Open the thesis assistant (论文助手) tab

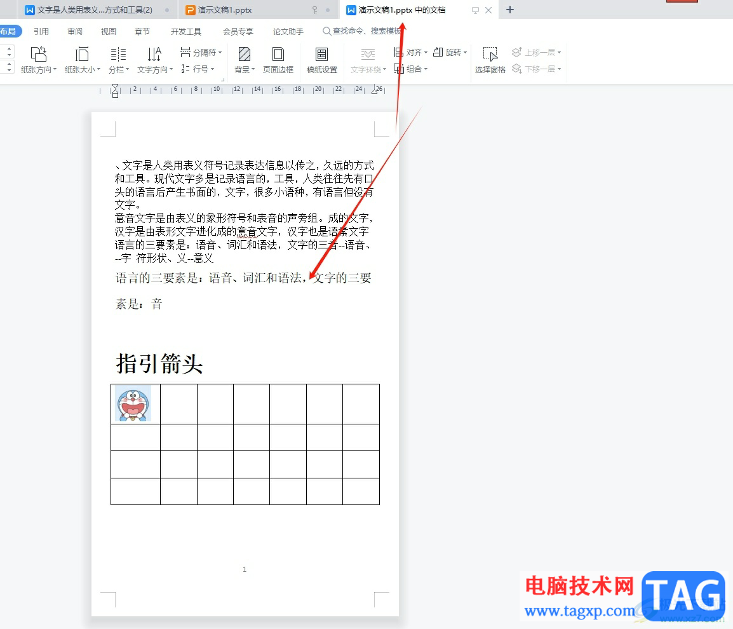(x=288, y=31)
